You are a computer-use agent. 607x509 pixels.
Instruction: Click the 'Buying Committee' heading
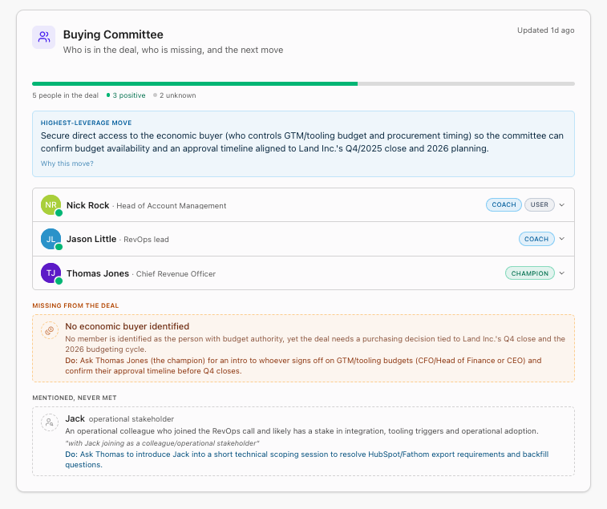tap(113, 34)
